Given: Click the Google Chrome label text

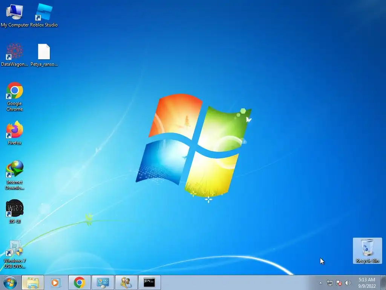Looking at the screenshot, I should (x=15, y=106).
